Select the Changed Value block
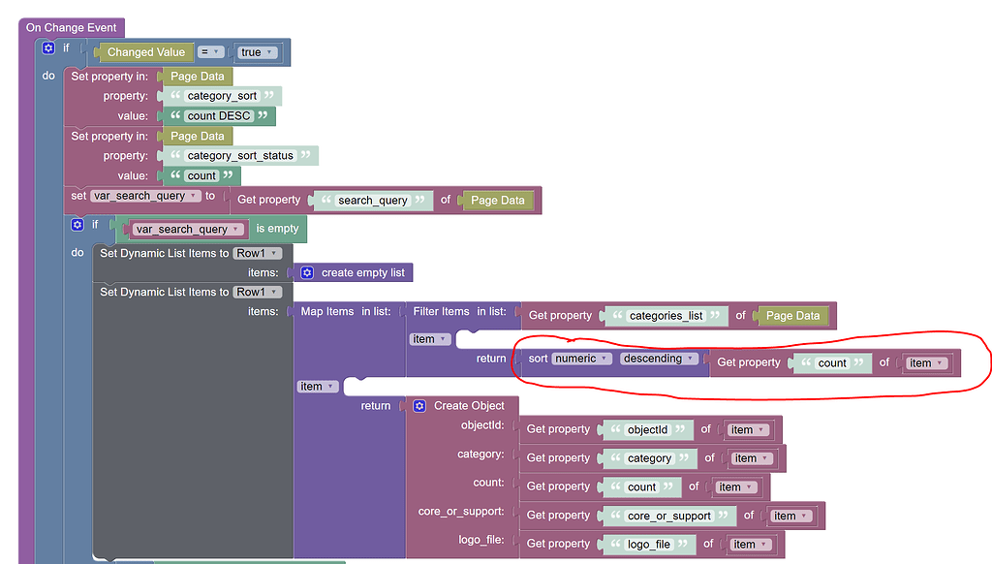Image resolution: width=992 pixels, height=564 pixels. [145, 52]
